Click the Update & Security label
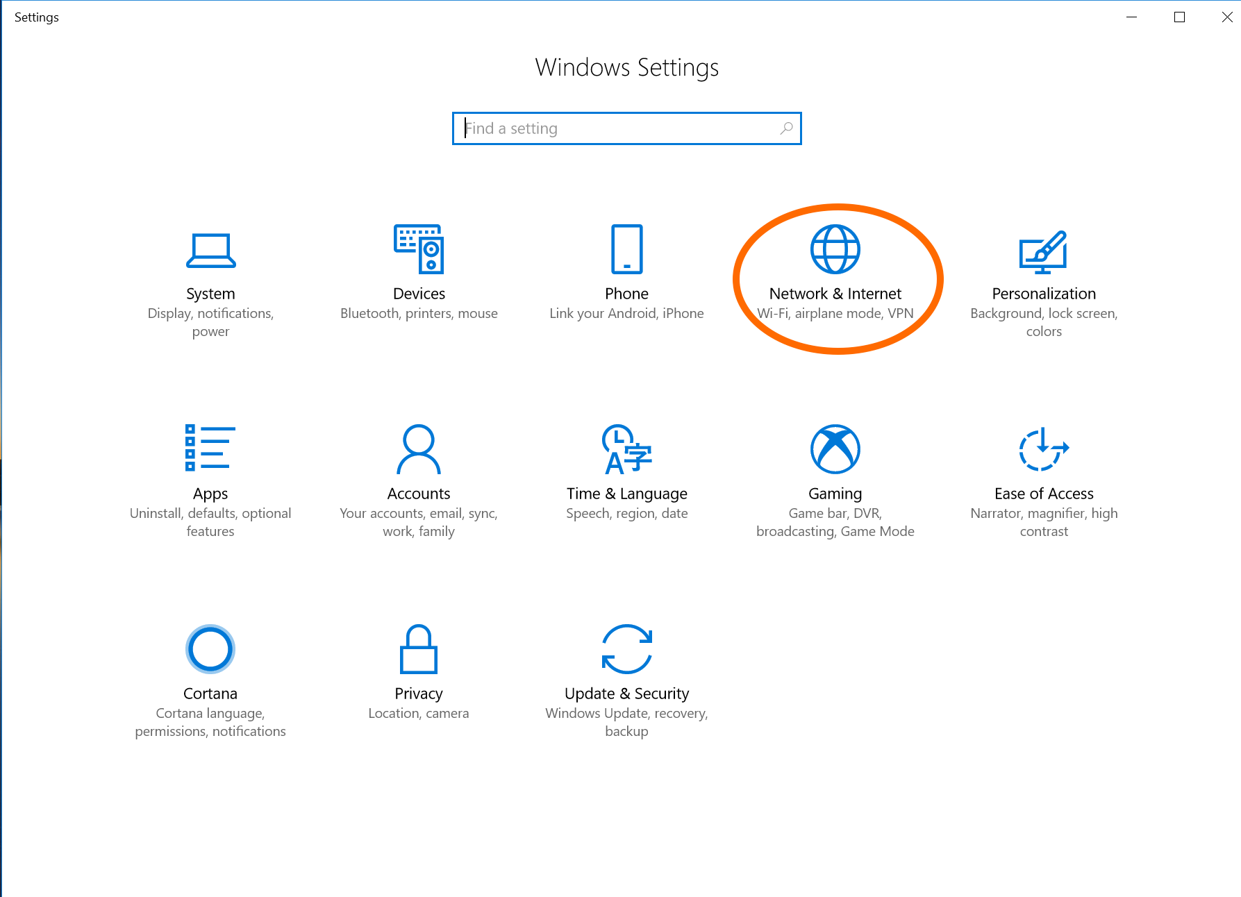Screen dimensions: 1241x897 coord(626,694)
